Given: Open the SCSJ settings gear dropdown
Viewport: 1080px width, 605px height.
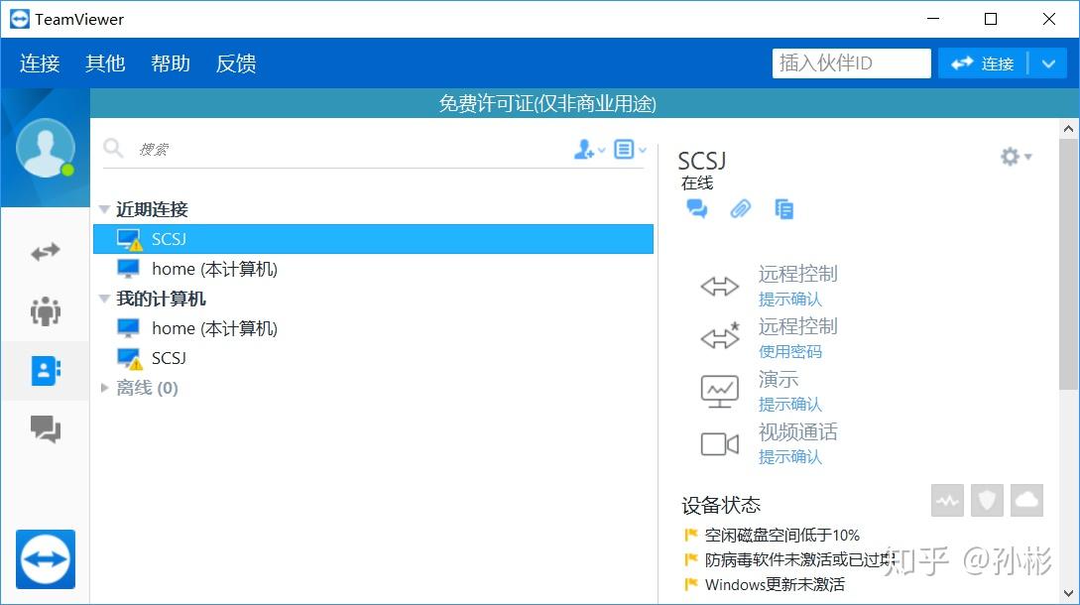Looking at the screenshot, I should tap(1016, 157).
